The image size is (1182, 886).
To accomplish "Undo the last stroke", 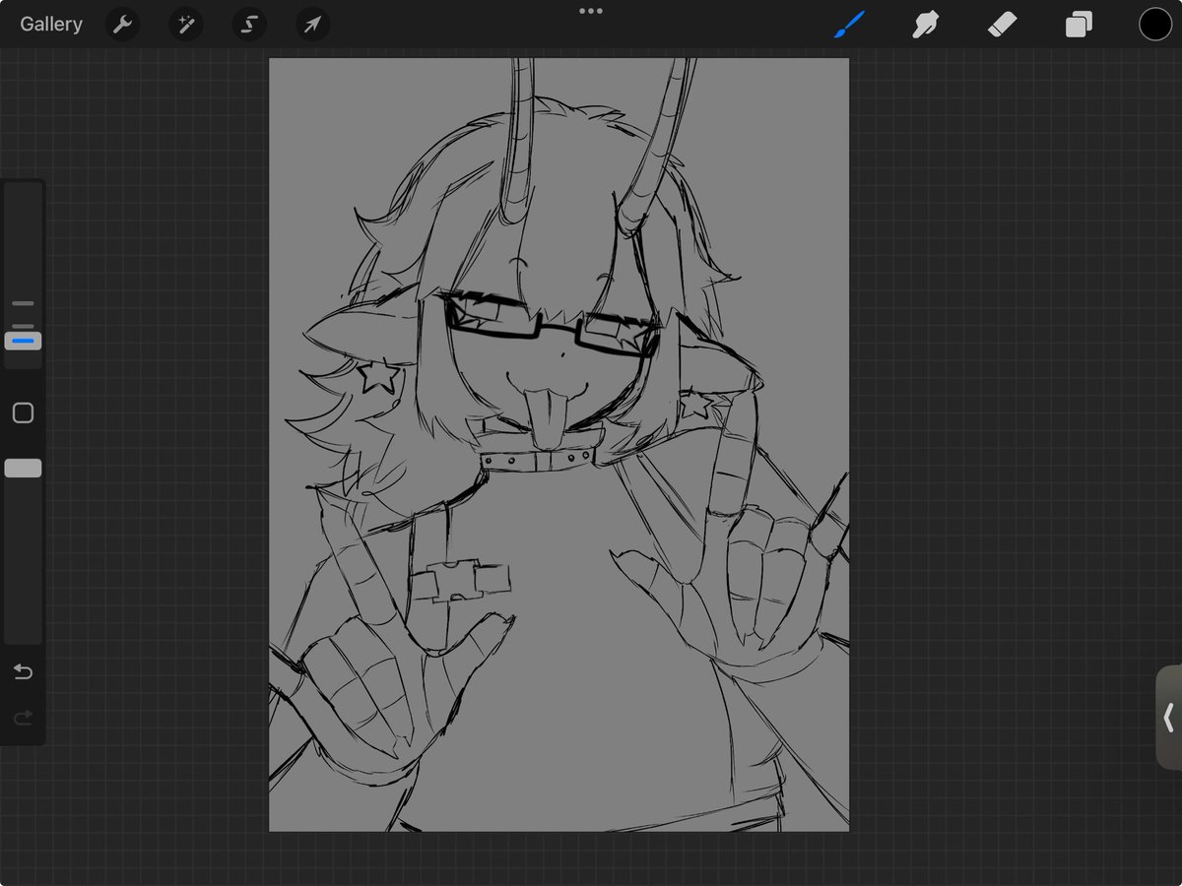I will [23, 672].
